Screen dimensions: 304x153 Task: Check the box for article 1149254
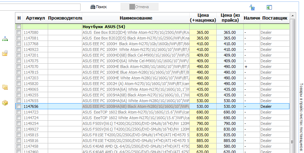coord(19,123)
